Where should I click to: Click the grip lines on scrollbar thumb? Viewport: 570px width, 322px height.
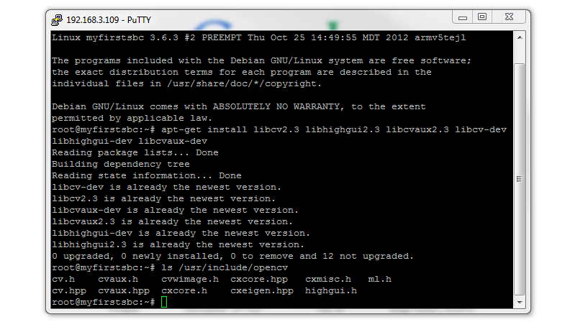coord(519,179)
